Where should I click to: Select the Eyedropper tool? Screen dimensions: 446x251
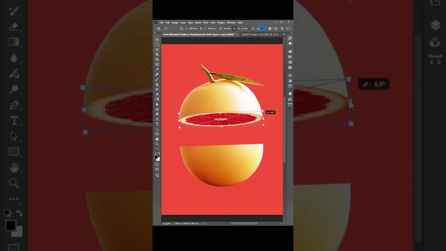157,69
